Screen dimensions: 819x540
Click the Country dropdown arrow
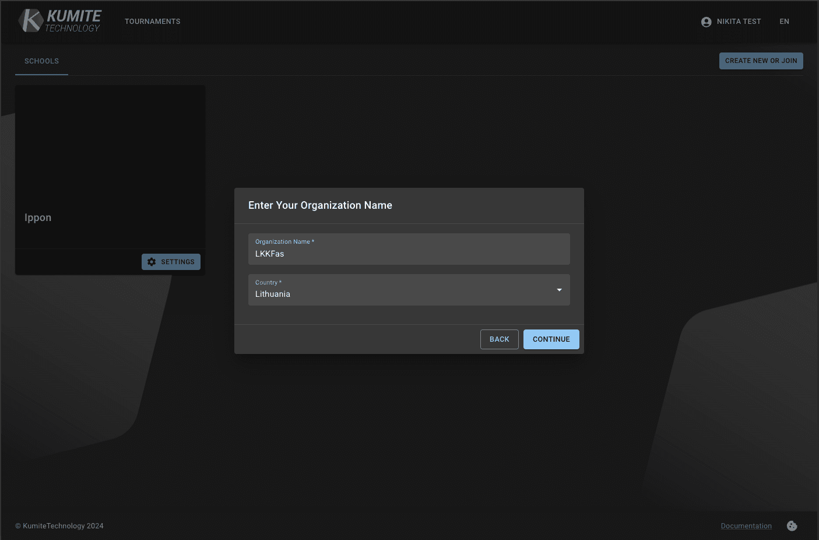tap(558, 290)
